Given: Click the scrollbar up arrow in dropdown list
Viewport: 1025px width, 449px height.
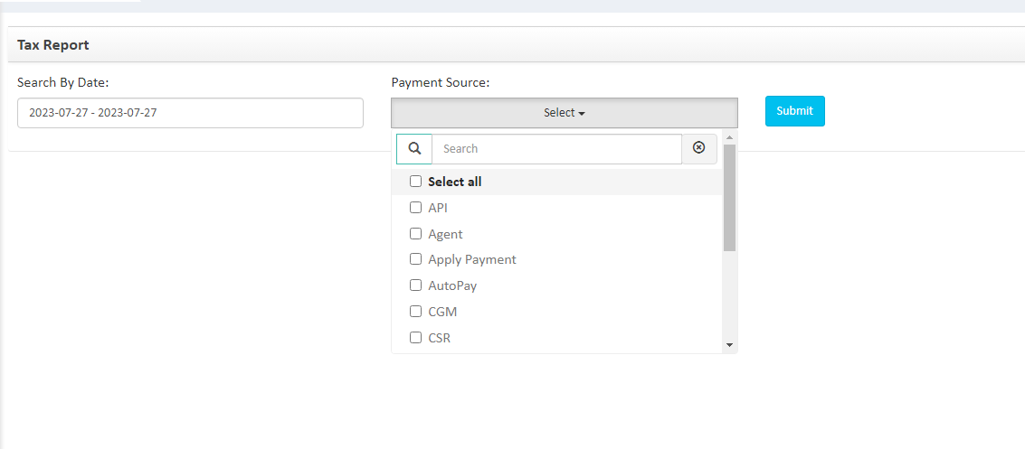Looking at the screenshot, I should coord(729,137).
